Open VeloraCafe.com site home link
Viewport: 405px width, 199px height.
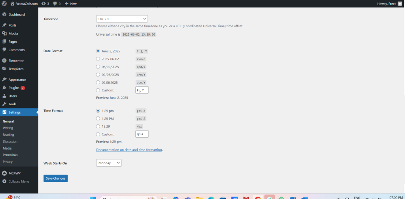click(24, 4)
